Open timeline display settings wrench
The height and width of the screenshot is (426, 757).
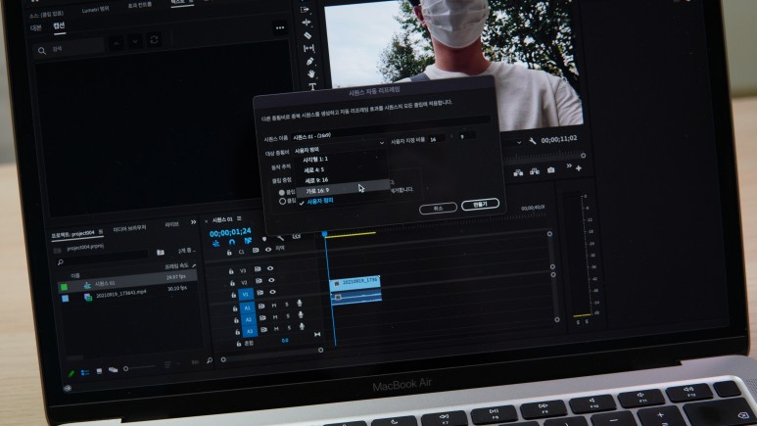point(280,237)
